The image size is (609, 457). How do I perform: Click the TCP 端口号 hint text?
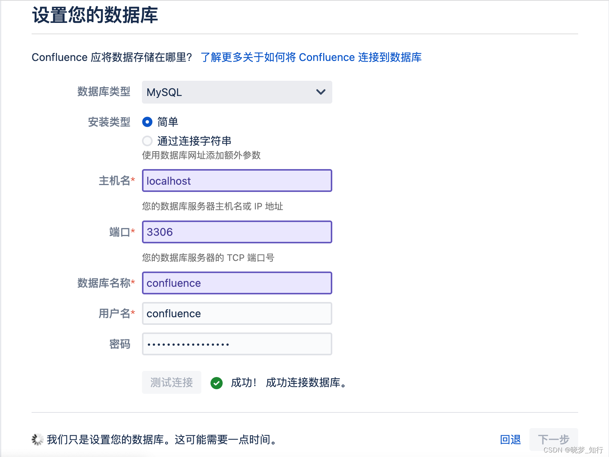point(208,258)
